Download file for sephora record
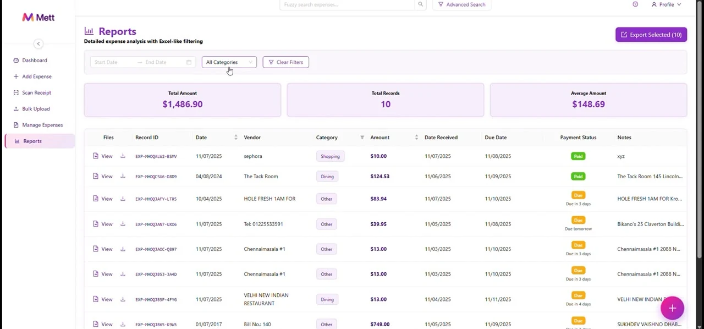 pos(123,156)
